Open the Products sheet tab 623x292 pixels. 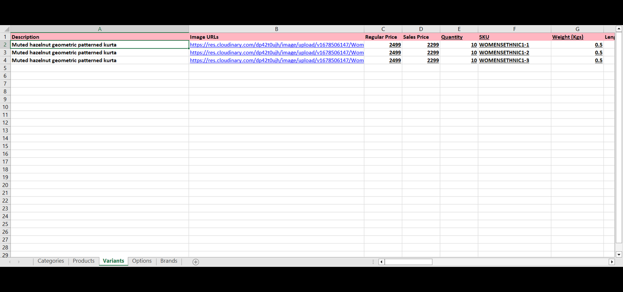[x=83, y=261]
